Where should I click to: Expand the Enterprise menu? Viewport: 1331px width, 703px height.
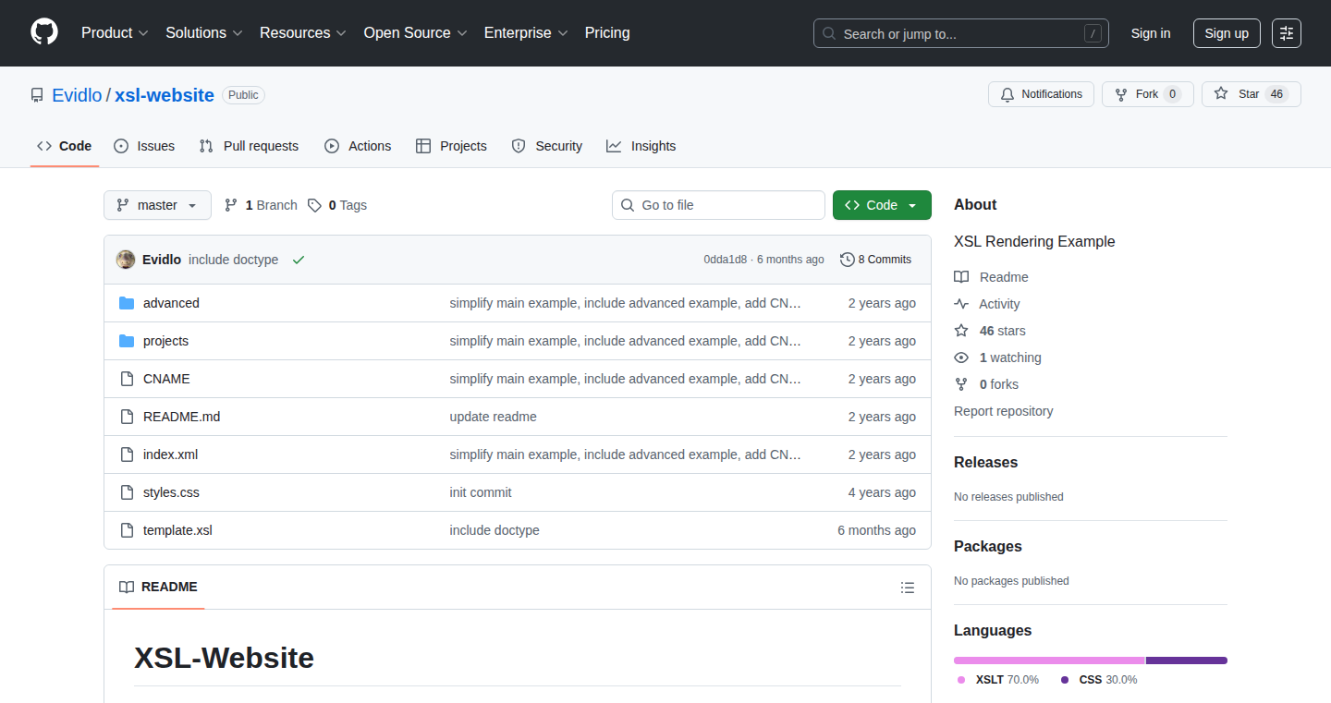point(527,33)
